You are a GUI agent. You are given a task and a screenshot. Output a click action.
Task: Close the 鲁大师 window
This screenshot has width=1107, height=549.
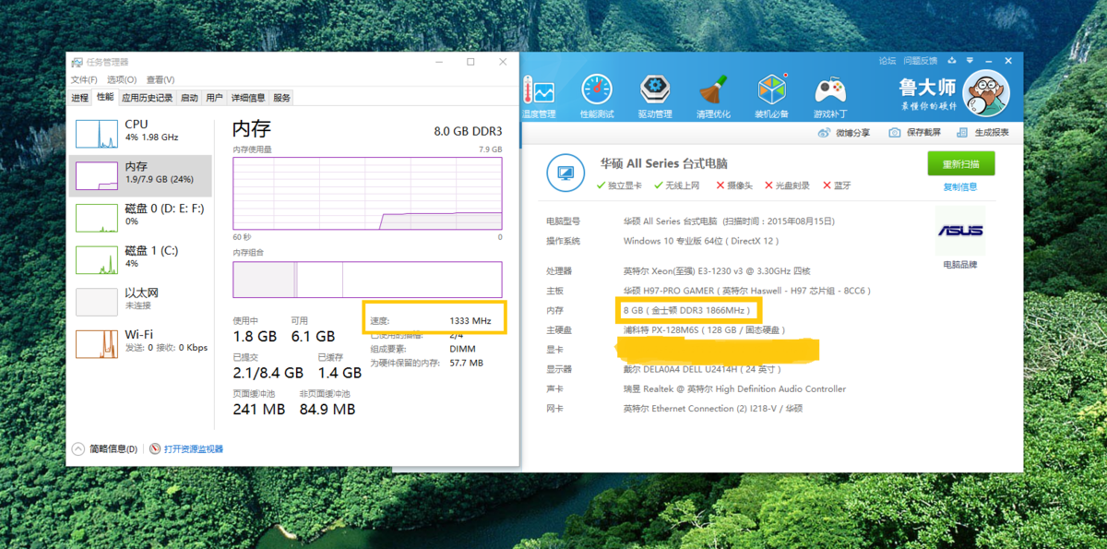pyautogui.click(x=1009, y=61)
